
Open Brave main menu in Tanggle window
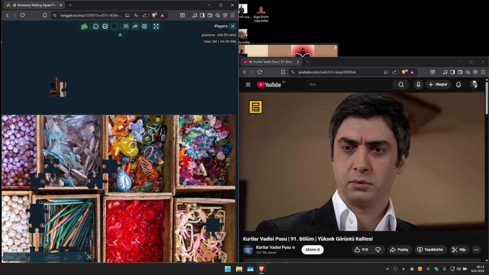pyautogui.click(x=233, y=15)
